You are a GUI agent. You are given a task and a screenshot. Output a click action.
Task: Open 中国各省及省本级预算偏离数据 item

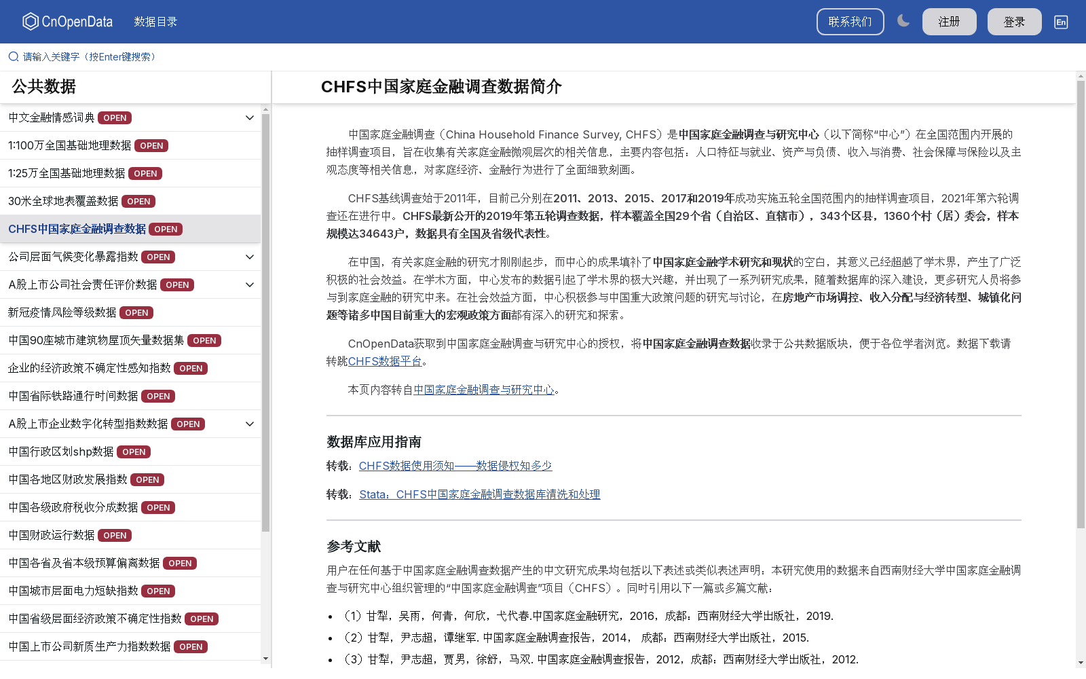130,563
